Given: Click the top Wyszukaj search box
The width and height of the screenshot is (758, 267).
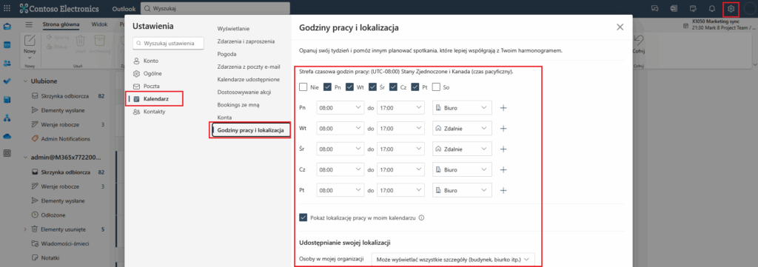Looking at the screenshot, I should [x=215, y=9].
